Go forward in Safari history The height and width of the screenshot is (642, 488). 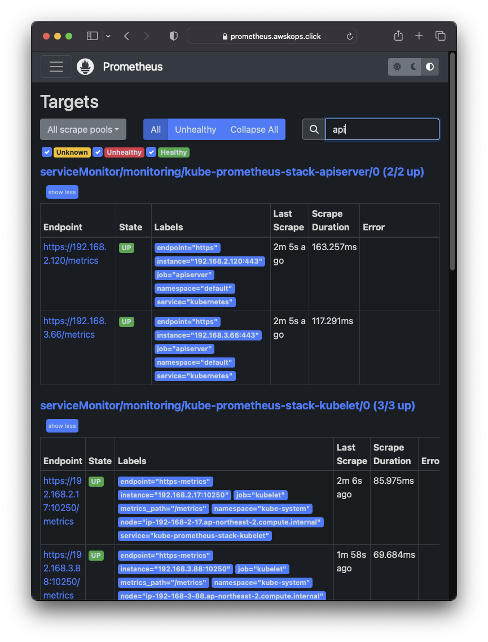(x=147, y=36)
